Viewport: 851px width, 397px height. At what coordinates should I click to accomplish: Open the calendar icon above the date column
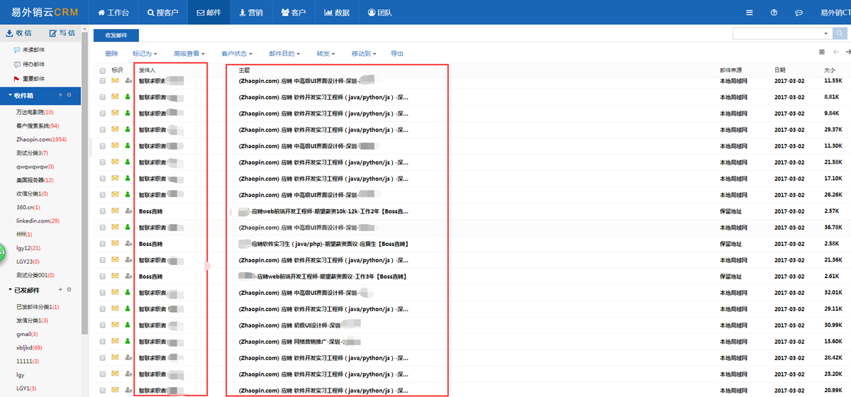tap(821, 52)
